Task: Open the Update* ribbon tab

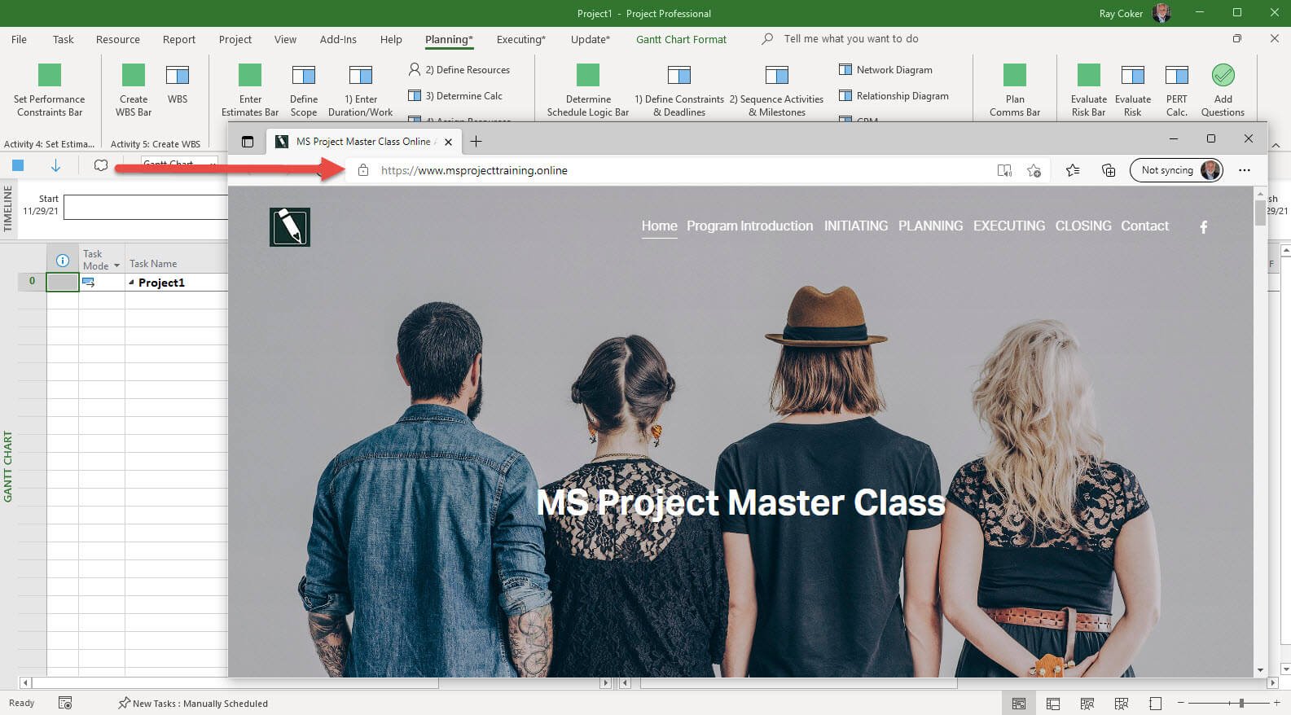Action: pyautogui.click(x=590, y=39)
